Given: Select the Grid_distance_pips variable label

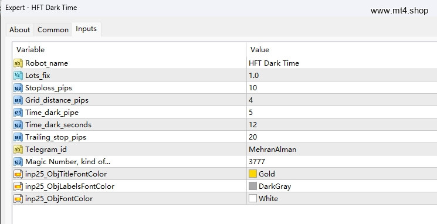Looking at the screenshot, I should (57, 100).
